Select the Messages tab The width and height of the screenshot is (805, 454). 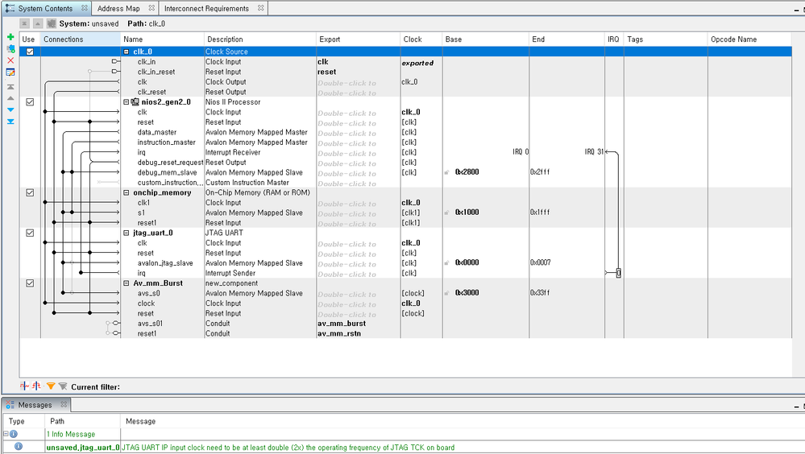tap(35, 405)
